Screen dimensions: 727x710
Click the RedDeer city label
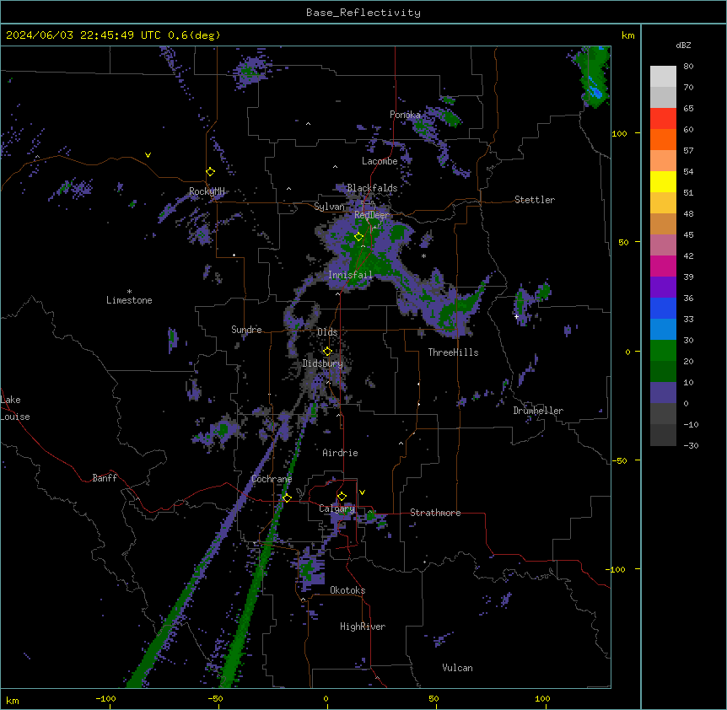click(x=372, y=215)
